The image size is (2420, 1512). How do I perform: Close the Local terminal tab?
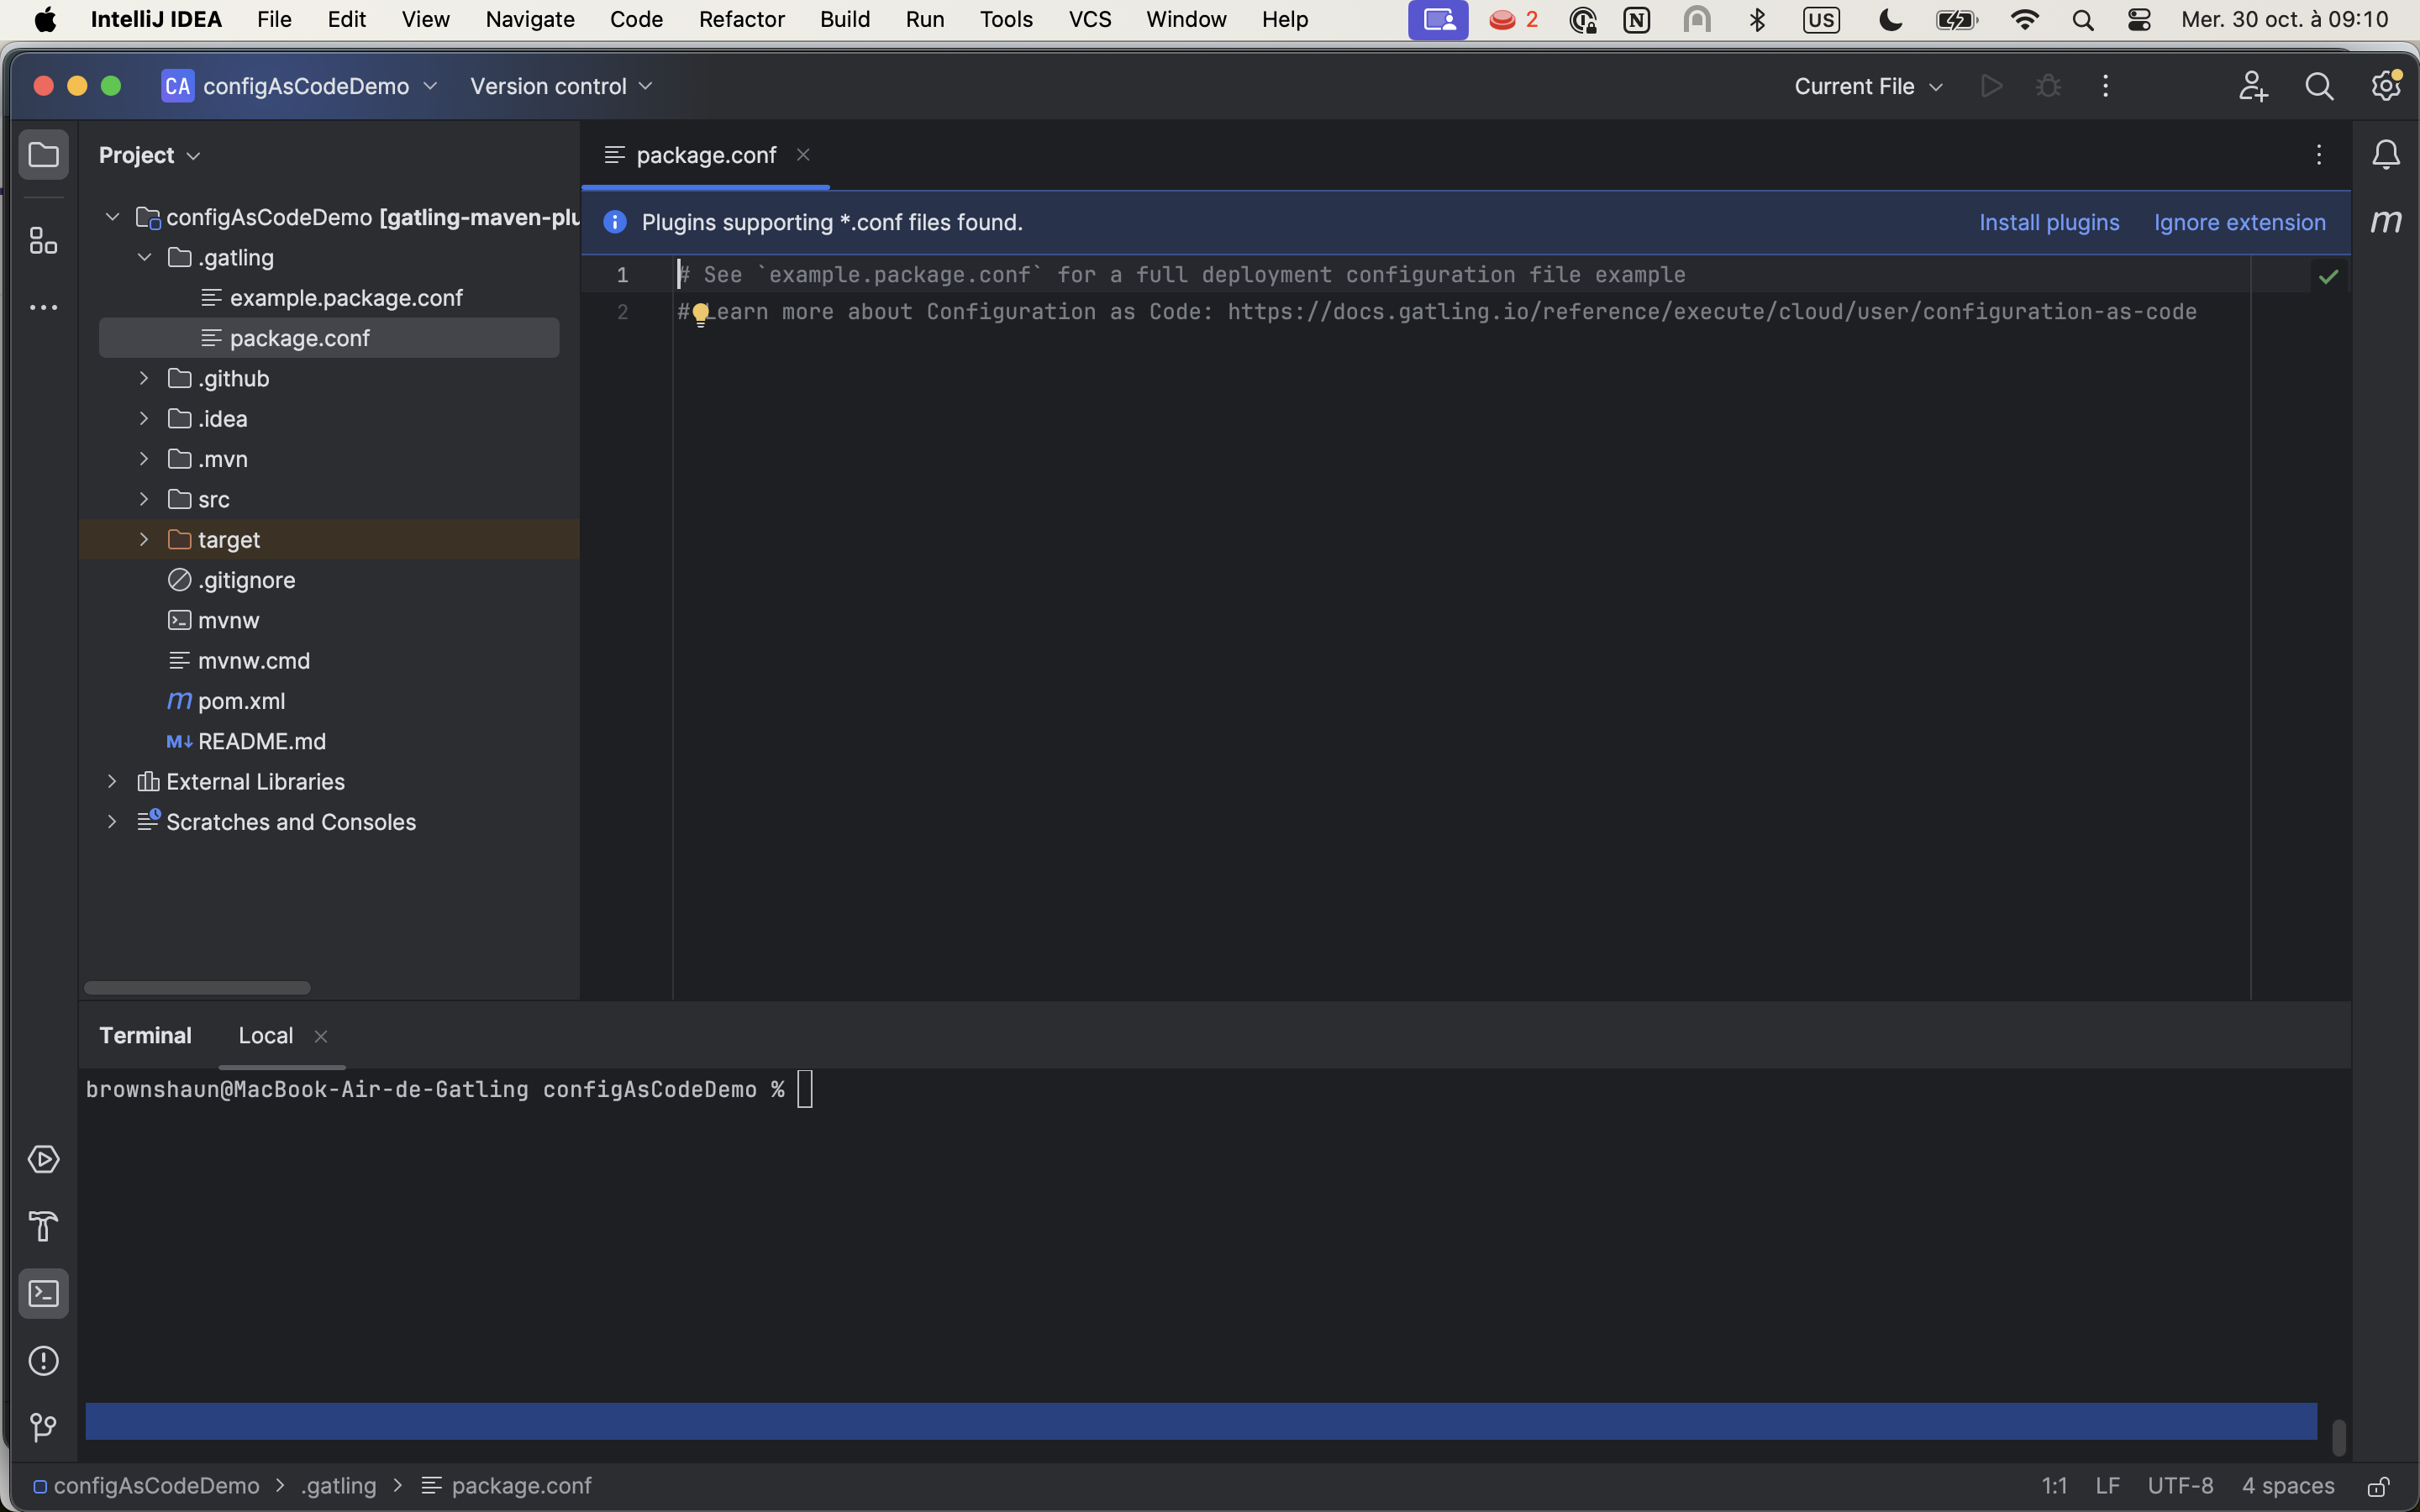click(321, 1036)
